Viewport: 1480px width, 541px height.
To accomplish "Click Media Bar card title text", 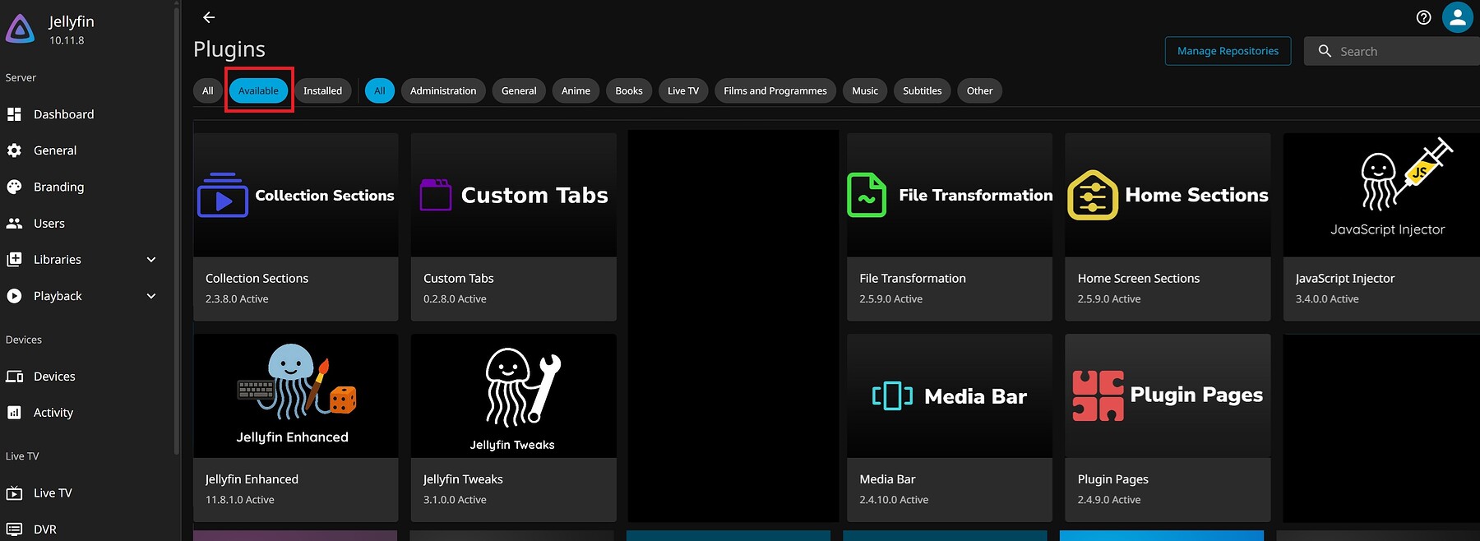I will [887, 479].
